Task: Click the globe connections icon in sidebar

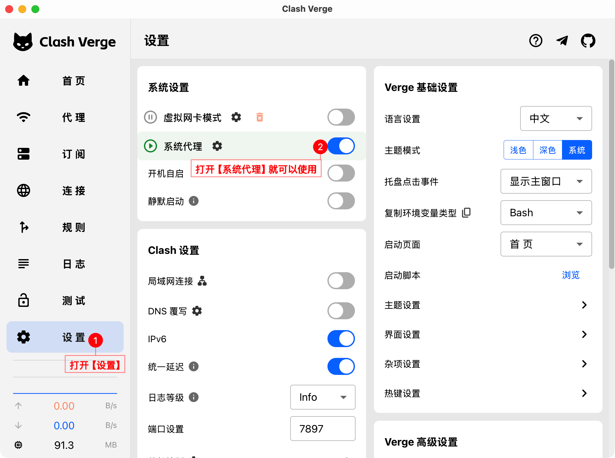Action: 24,190
